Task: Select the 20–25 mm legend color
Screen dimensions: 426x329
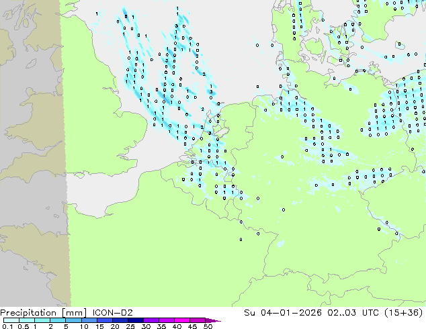Action: pos(120,320)
